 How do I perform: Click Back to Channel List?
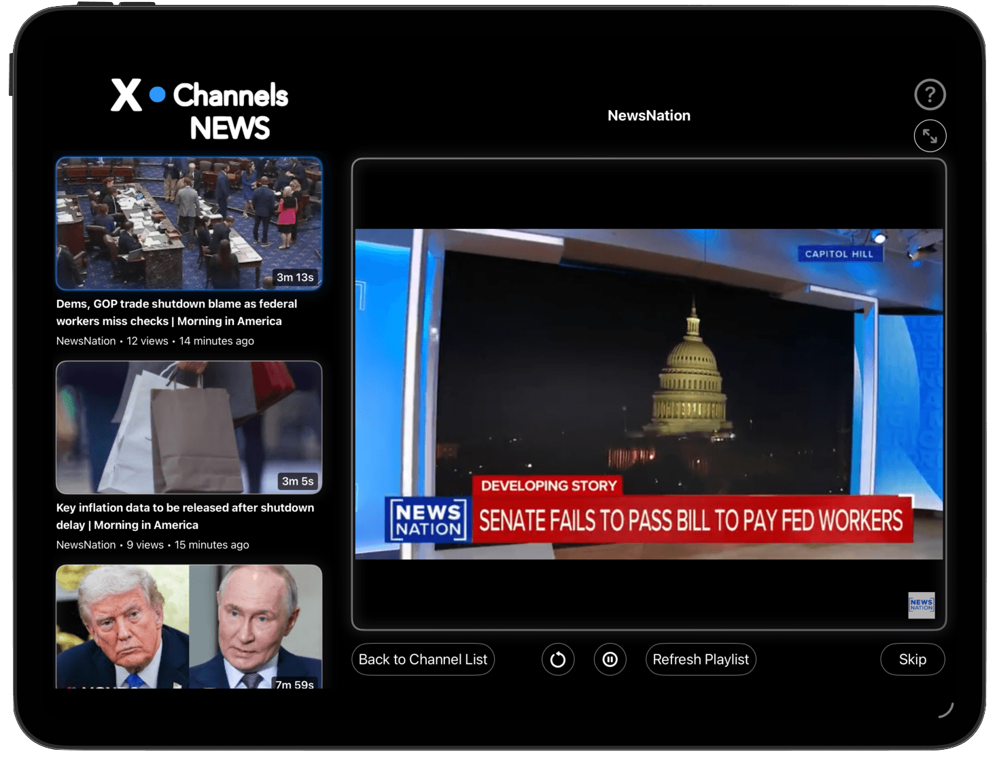pos(423,659)
